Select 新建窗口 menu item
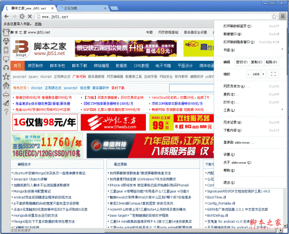The image size is (289, 234). tap(250, 34)
